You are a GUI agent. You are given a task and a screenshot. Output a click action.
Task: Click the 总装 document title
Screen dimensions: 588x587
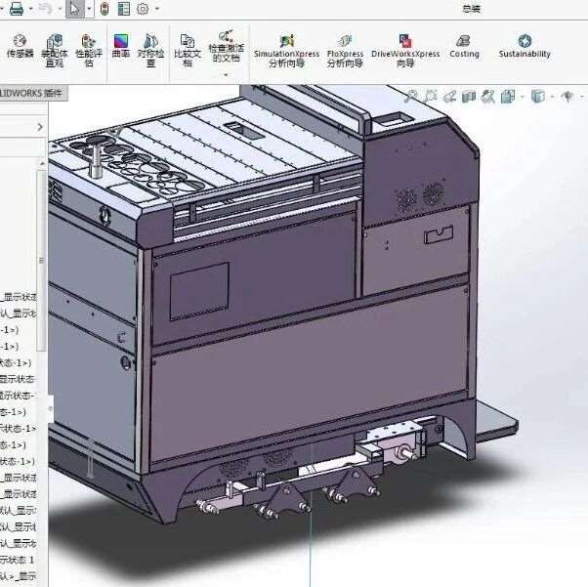pos(471,8)
